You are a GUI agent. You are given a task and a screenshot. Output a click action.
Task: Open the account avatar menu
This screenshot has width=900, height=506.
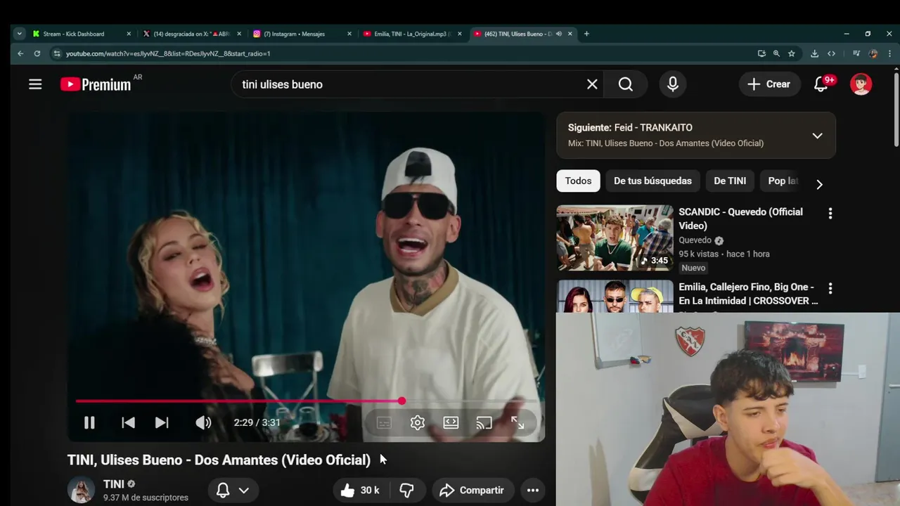point(861,84)
